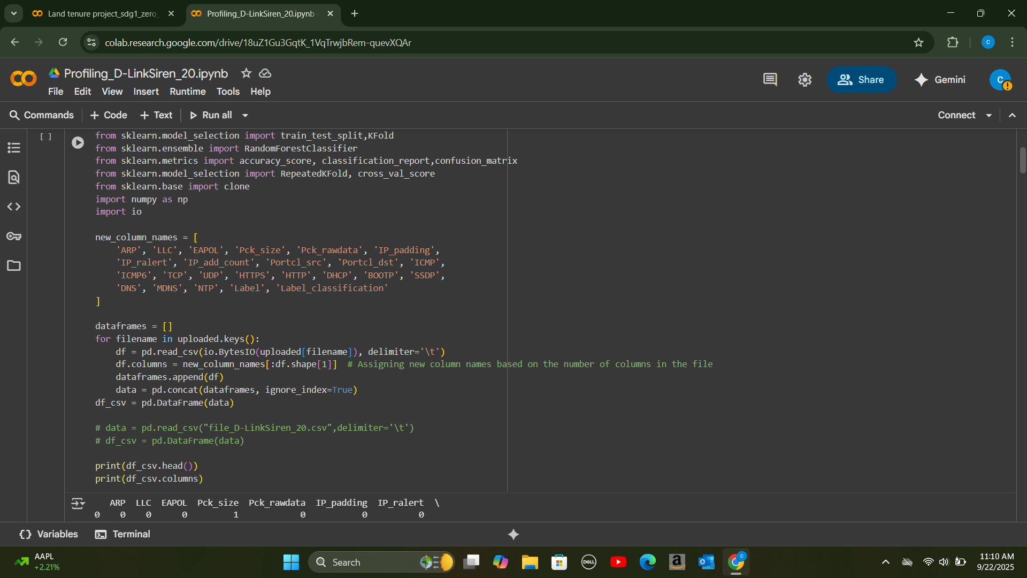Image resolution: width=1027 pixels, height=578 pixels.
Task: Toggle cell output view icon
Action: (78, 503)
